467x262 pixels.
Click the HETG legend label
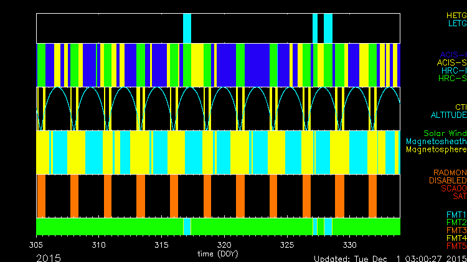(456, 15)
